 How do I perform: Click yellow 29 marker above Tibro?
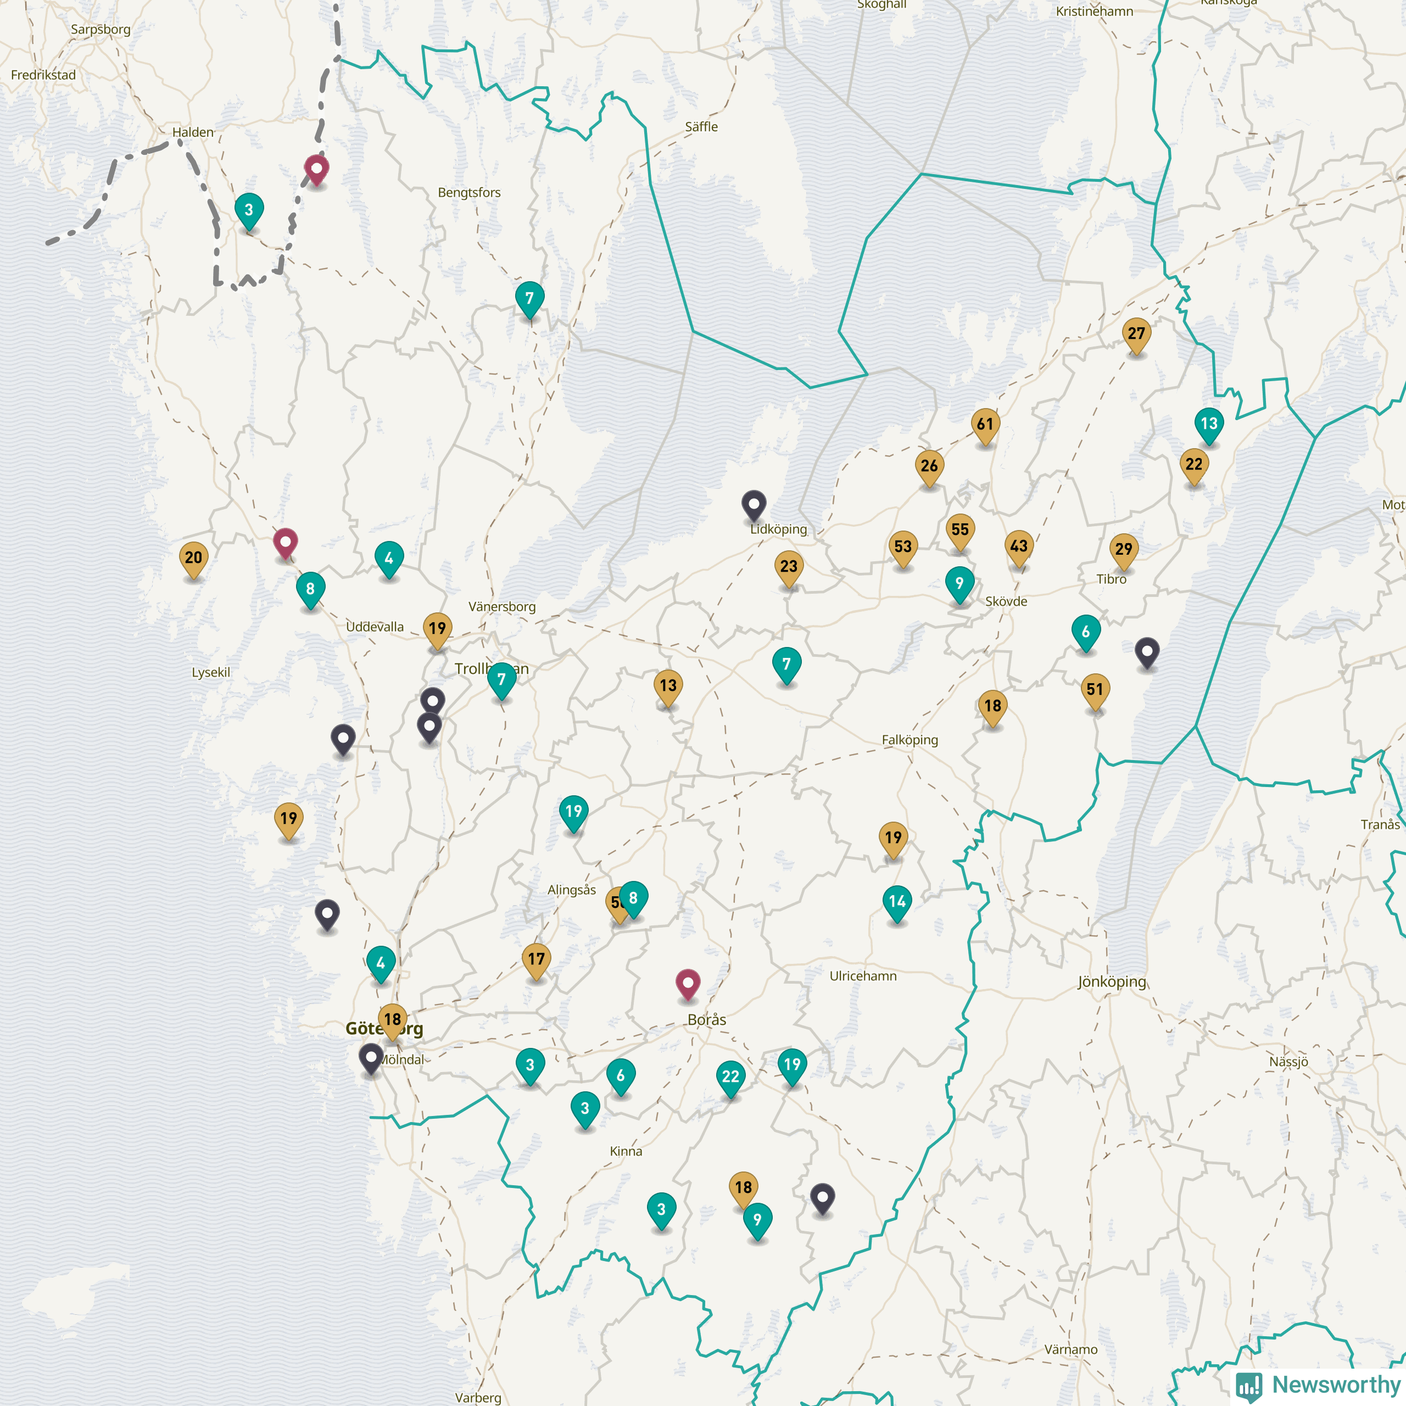pyautogui.click(x=1123, y=549)
